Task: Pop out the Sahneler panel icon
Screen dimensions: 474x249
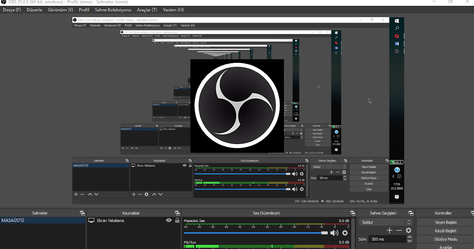Action: point(82,213)
